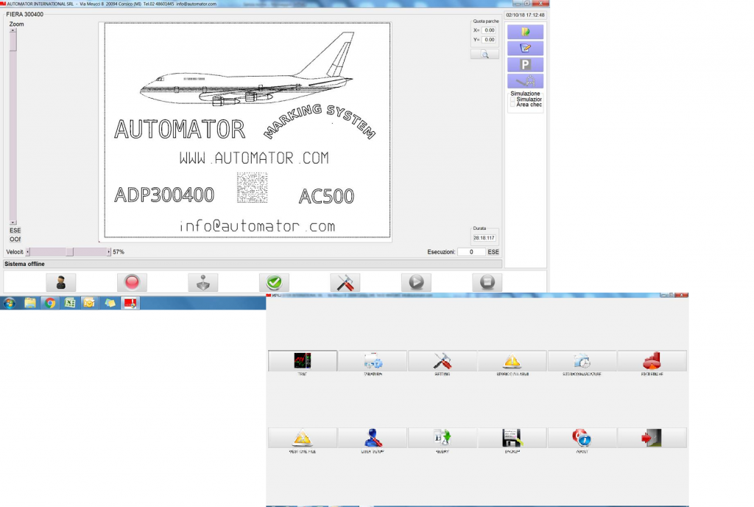Viewport: 754px width, 507px height.
Task: Click the X quota input field
Action: [489, 30]
